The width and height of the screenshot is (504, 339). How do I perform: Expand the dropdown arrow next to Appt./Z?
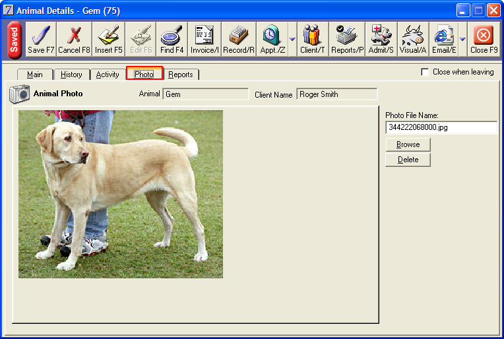pos(292,39)
